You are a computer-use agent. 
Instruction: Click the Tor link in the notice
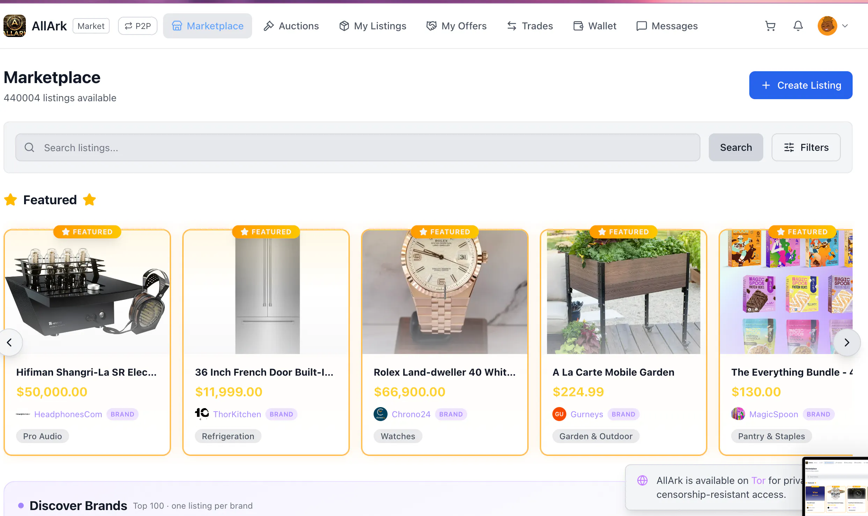[x=758, y=480]
